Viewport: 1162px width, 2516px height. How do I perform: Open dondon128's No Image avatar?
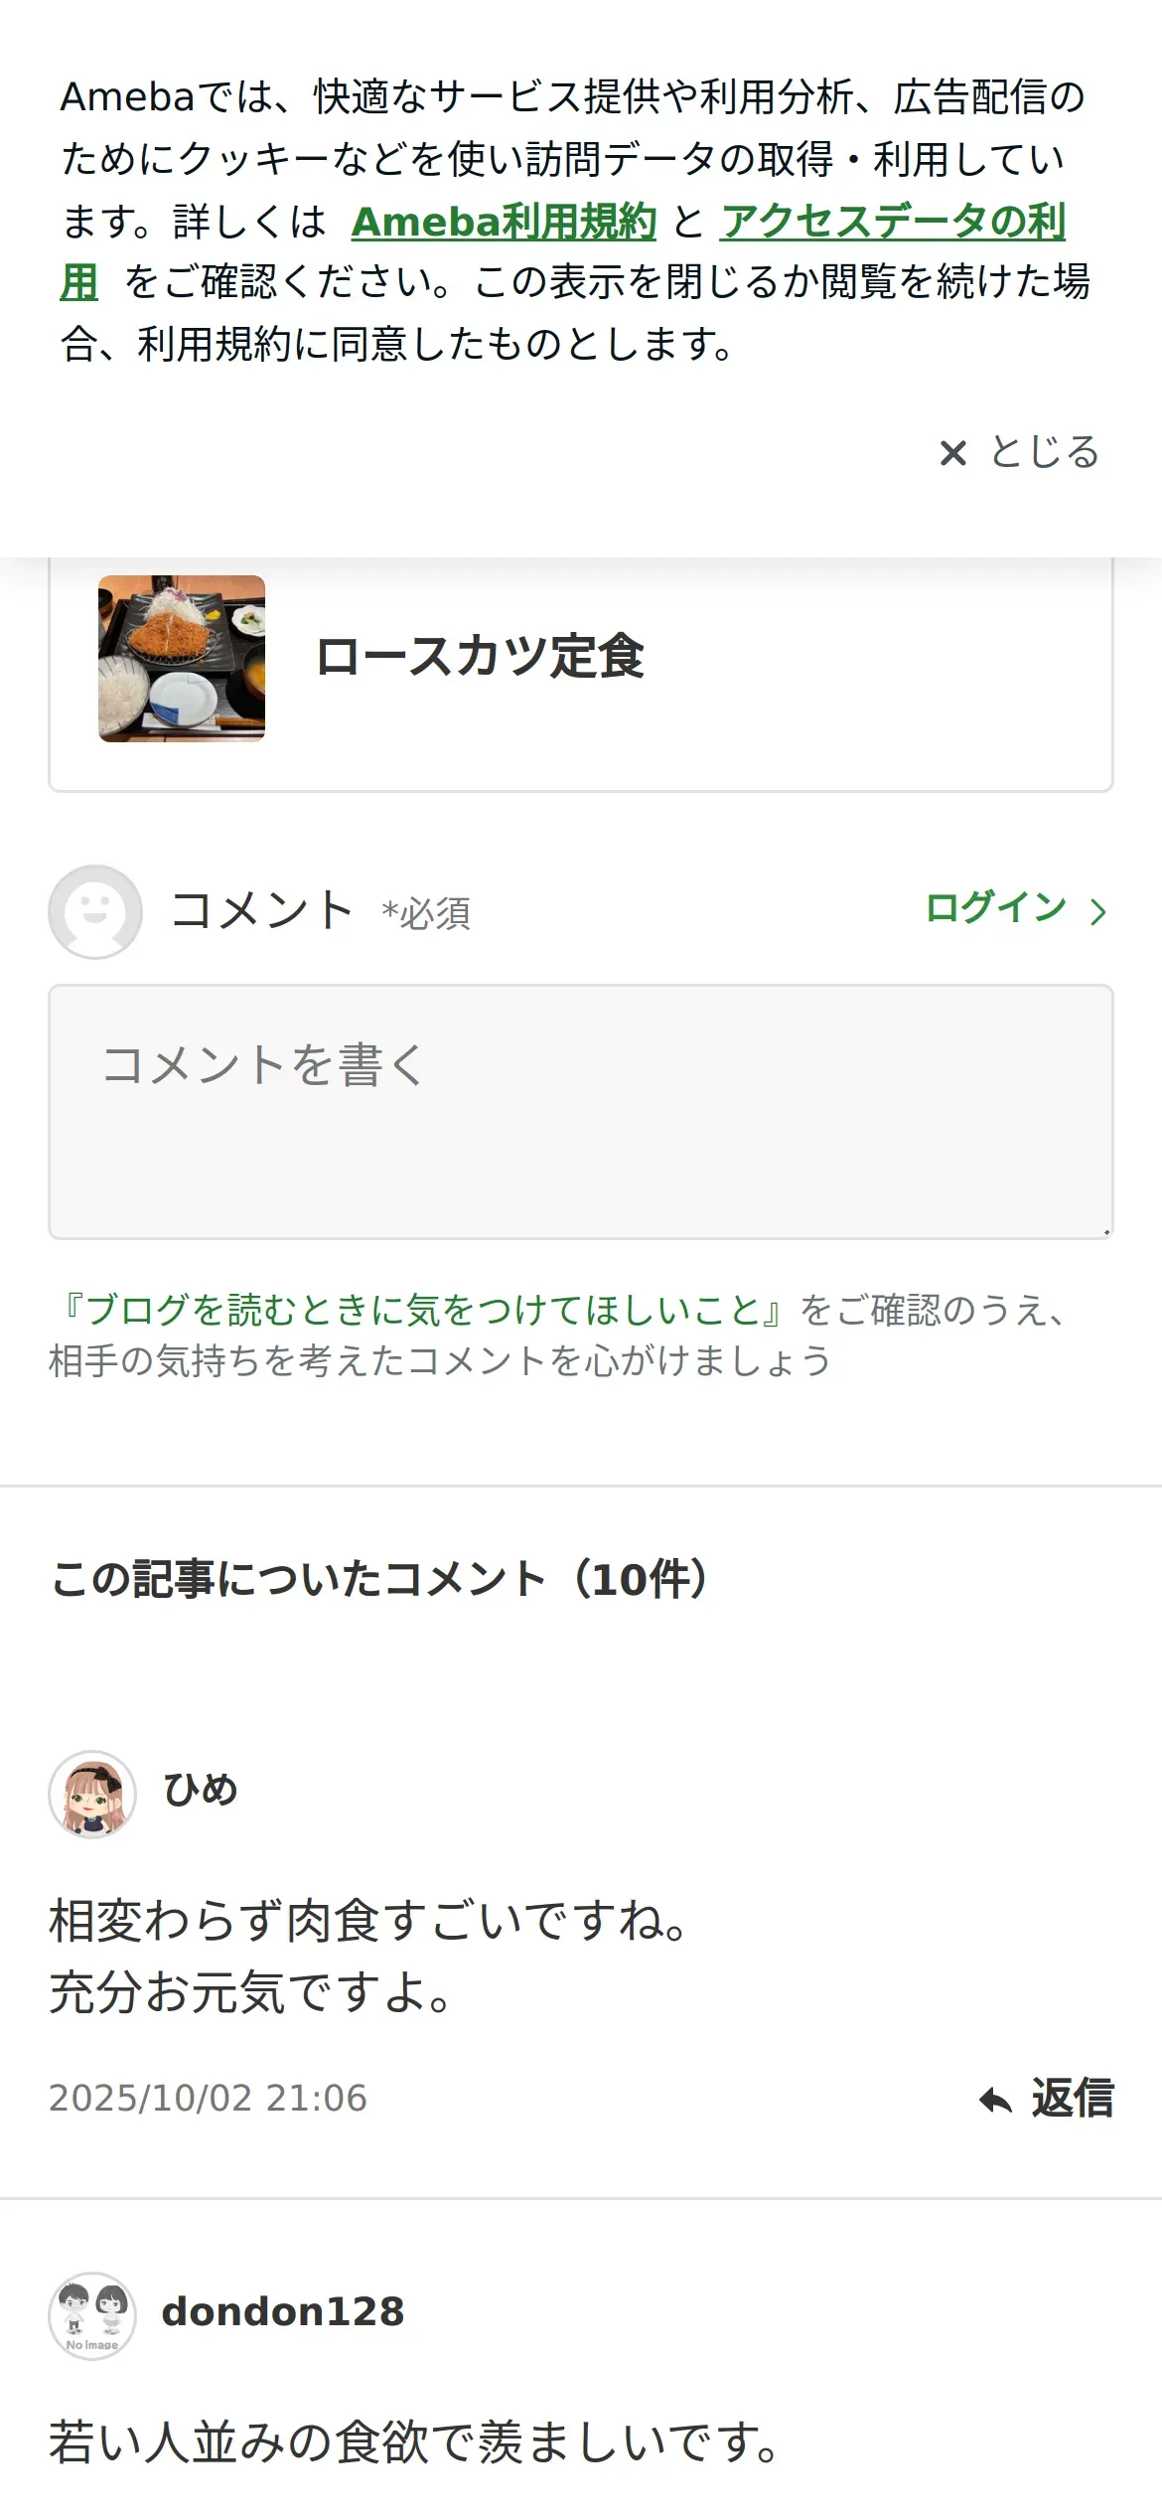[x=92, y=2315]
